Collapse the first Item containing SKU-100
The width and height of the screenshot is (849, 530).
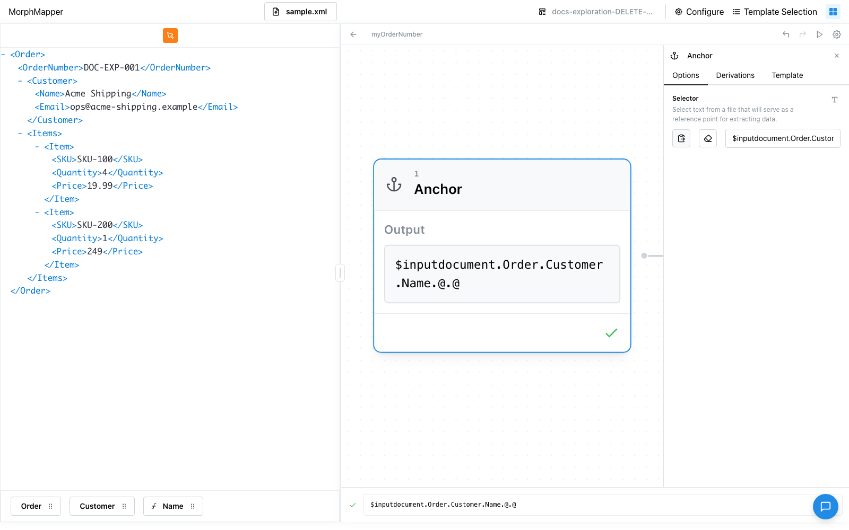tap(37, 147)
